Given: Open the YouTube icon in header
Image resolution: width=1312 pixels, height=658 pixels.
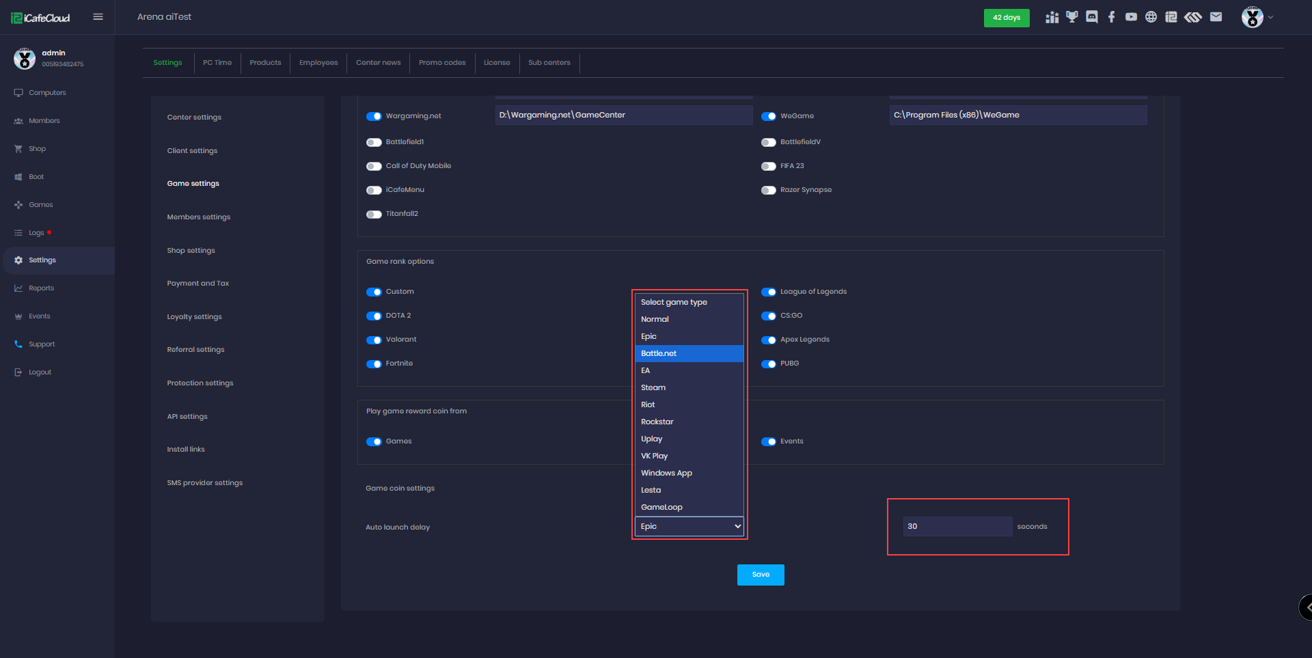Looking at the screenshot, I should [1131, 17].
